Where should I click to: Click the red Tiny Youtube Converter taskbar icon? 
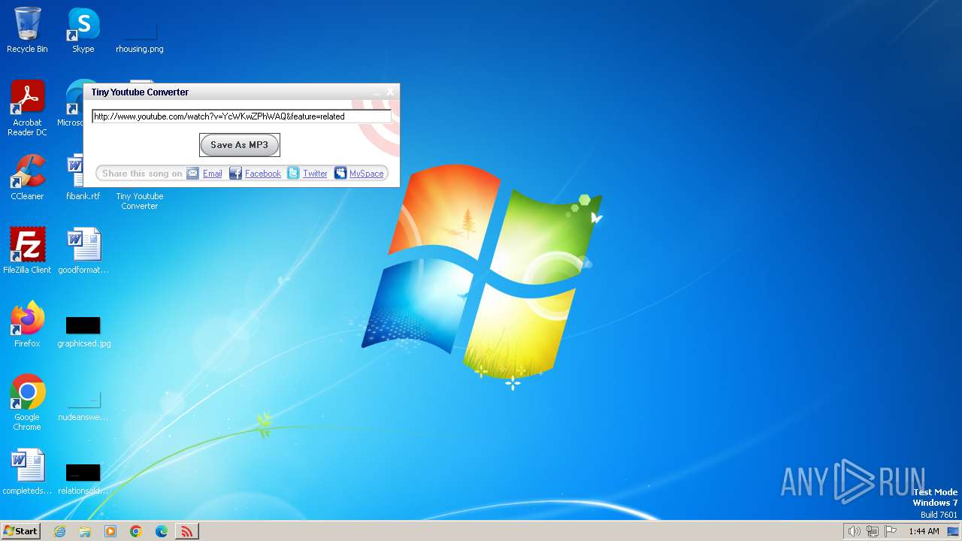pos(186,531)
